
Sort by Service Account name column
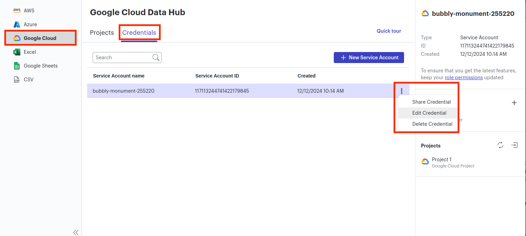(119, 76)
